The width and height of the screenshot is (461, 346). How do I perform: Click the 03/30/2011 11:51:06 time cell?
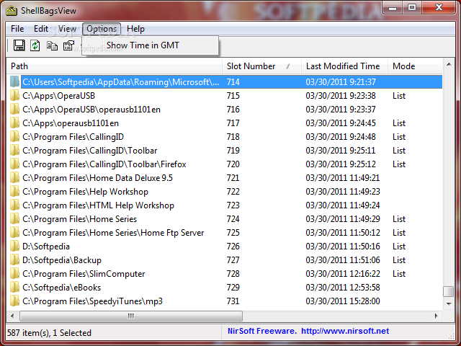(343, 260)
